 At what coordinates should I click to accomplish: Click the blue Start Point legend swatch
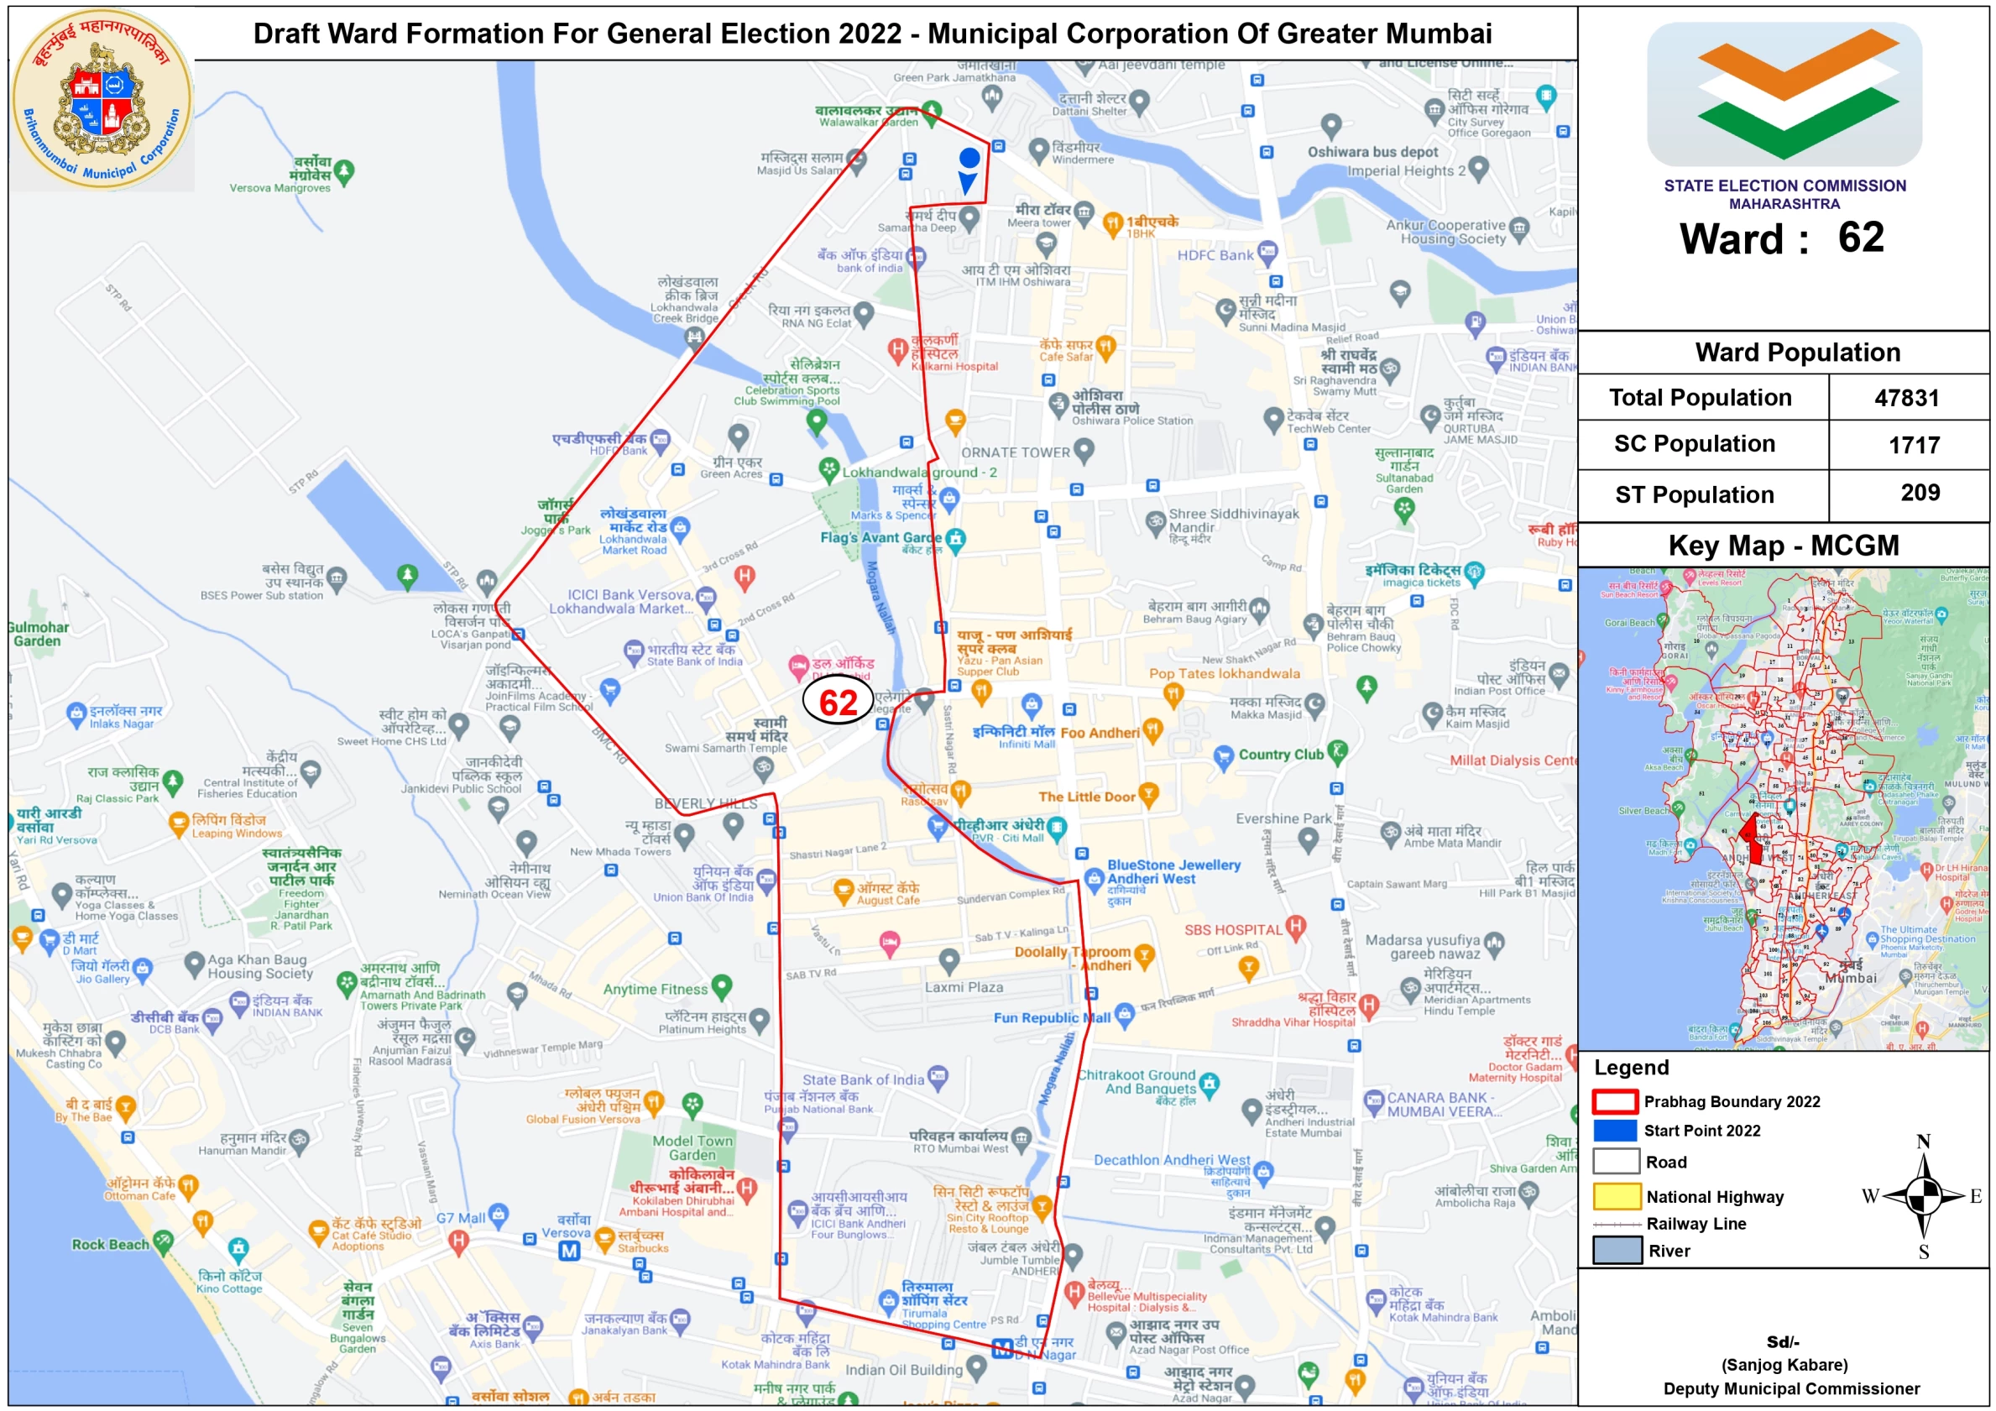pos(1614,1130)
